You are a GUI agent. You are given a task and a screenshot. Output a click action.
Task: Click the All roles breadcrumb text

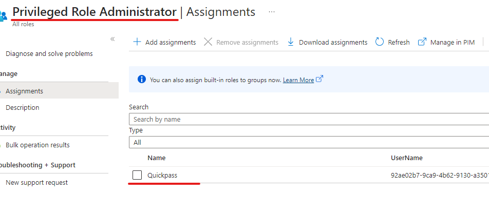pyautogui.click(x=24, y=24)
